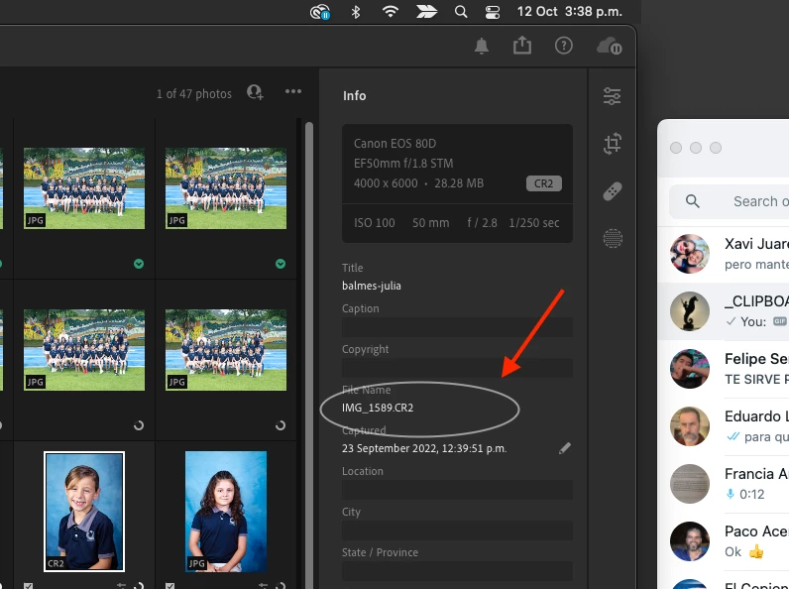Click the search magnifier in chat window
The height and width of the screenshot is (589, 789).
693,201
